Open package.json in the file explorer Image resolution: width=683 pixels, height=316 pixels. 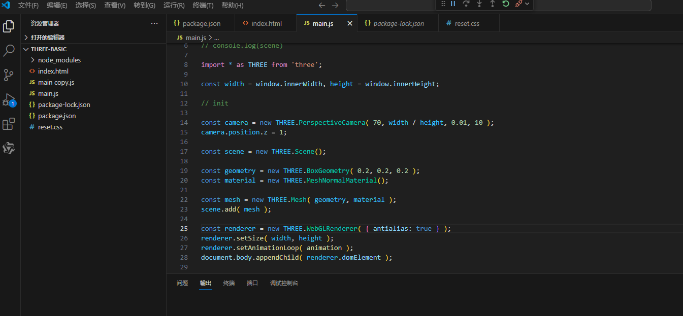(x=56, y=116)
